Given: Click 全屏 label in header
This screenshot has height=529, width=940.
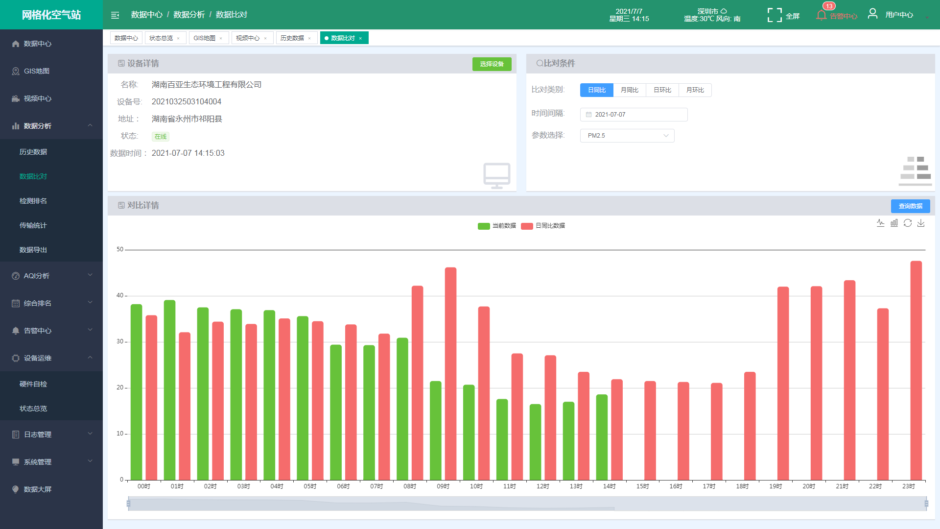Looking at the screenshot, I should (x=793, y=16).
